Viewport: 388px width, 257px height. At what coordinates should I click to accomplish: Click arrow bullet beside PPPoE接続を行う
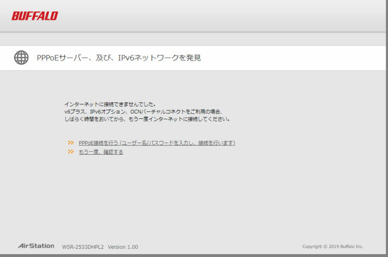(x=71, y=143)
